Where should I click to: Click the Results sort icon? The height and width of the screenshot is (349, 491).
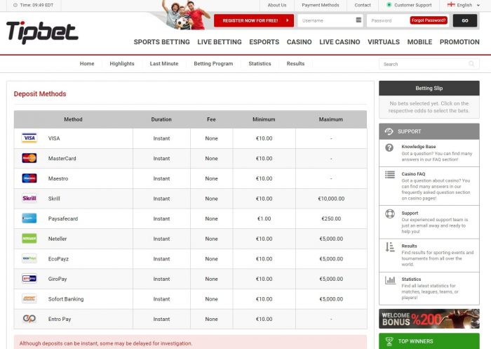click(x=390, y=246)
